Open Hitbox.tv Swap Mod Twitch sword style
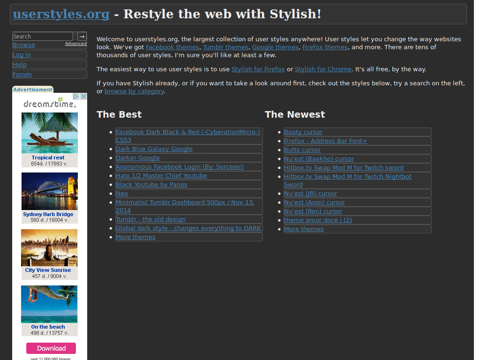 tap(344, 167)
